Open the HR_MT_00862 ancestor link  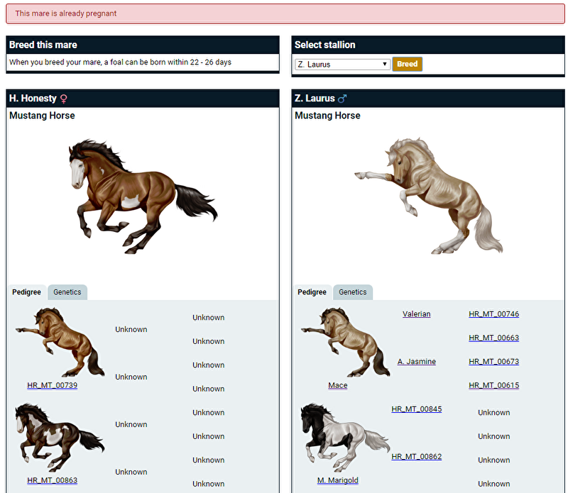click(x=416, y=457)
